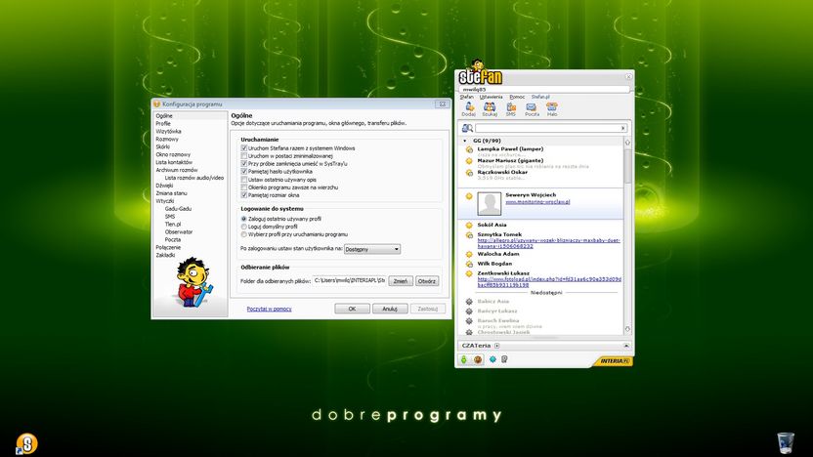Toggle 'Uruchom Stefana razem z systemem Windows' checkbox
The image size is (813, 457).
click(x=243, y=148)
